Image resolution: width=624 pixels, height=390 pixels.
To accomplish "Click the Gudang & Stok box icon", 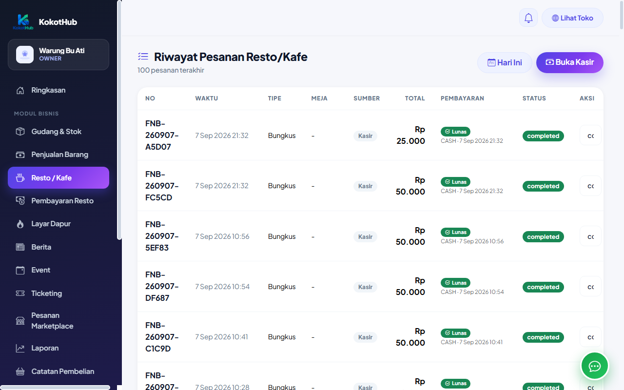I will (x=20, y=132).
